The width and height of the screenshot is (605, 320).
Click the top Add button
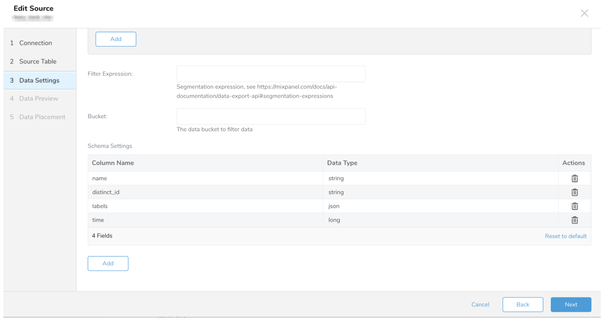tap(116, 39)
